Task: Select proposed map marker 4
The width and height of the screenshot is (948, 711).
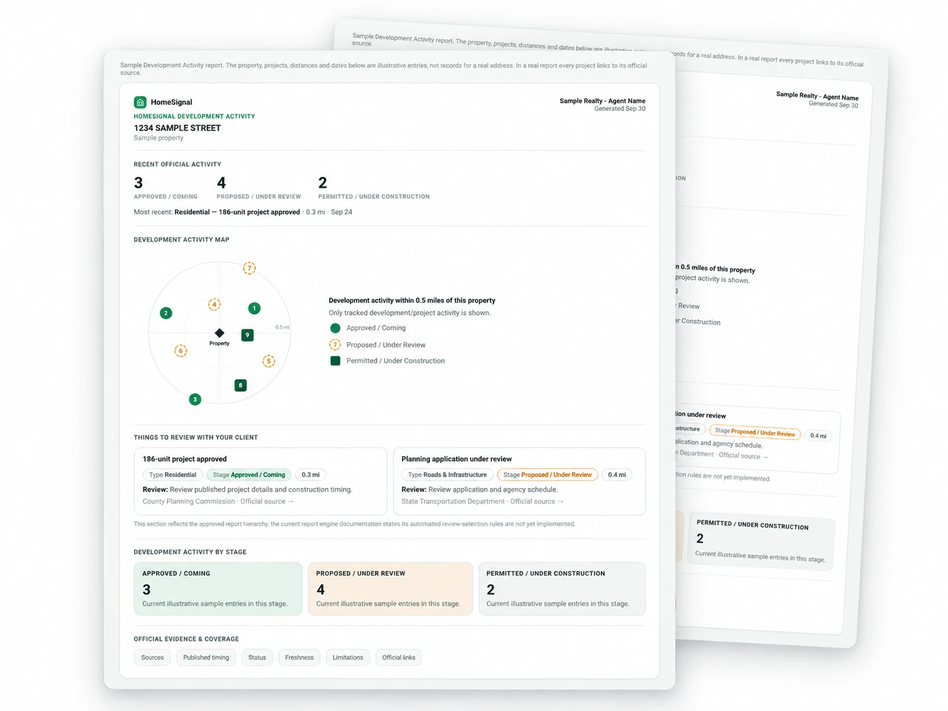Action: (214, 304)
